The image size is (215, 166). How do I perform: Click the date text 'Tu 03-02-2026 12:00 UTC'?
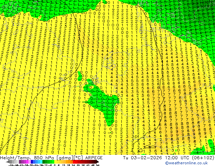pos(156,158)
